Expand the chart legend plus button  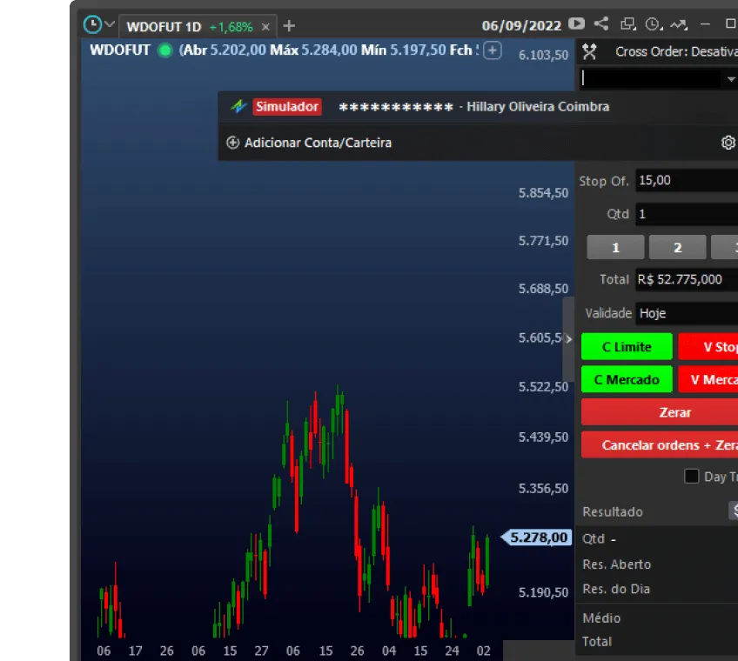click(493, 50)
